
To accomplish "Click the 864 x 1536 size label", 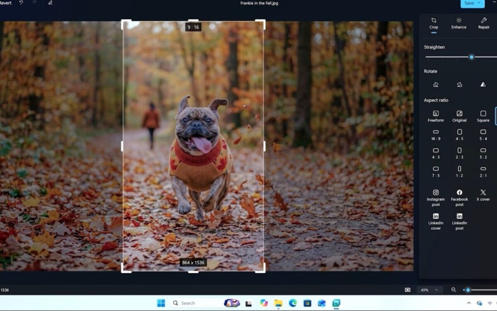I will tap(193, 262).
